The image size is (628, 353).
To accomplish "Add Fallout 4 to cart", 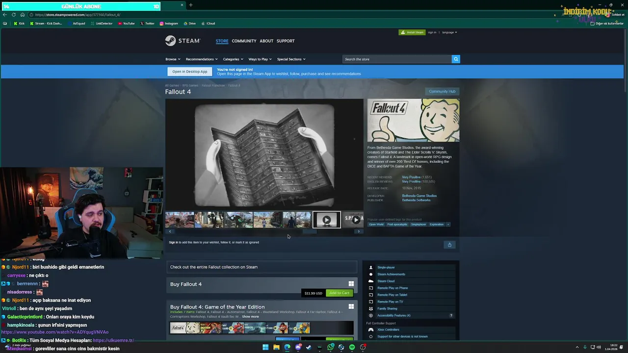I will pyautogui.click(x=340, y=293).
